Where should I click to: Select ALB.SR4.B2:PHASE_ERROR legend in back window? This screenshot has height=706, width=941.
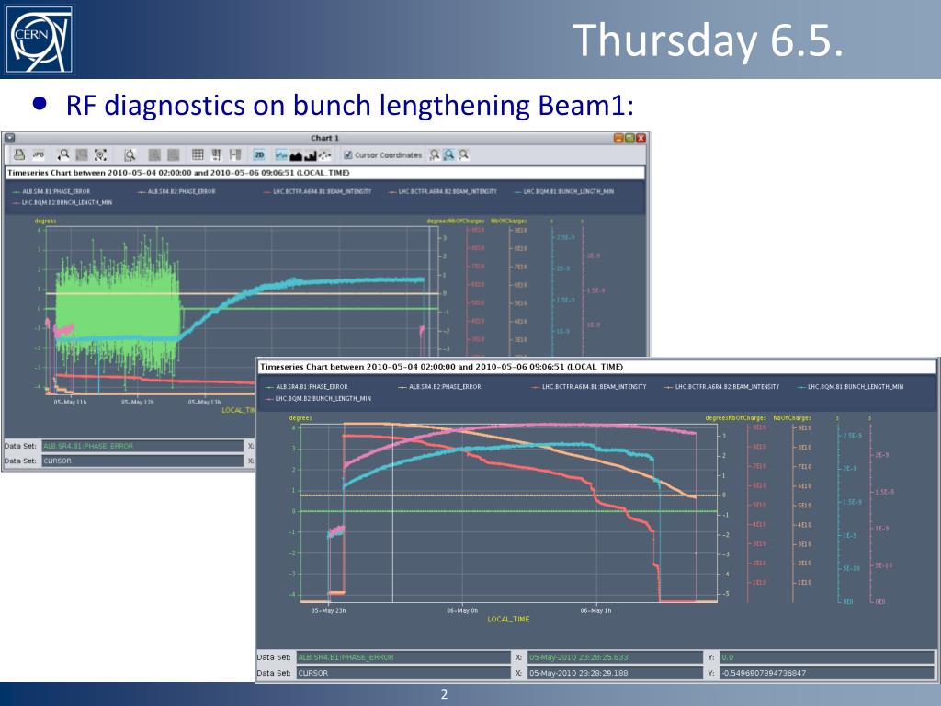[x=176, y=191]
